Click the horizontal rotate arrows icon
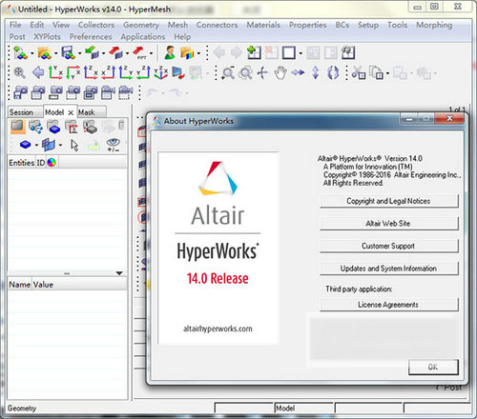477x419 pixels. click(298, 73)
